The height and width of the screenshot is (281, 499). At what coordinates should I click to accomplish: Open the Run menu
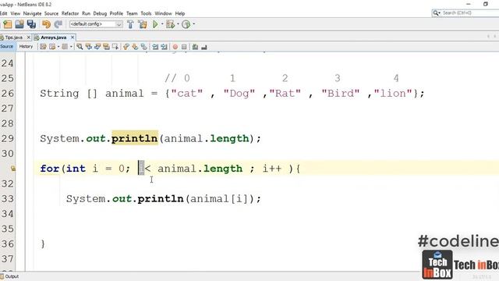tap(86, 13)
